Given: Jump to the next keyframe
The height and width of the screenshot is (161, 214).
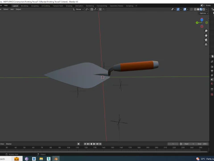Looking at the screenshot, I should pyautogui.click(x=97, y=144).
